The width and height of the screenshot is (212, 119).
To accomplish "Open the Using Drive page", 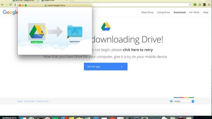I will (x=163, y=12).
